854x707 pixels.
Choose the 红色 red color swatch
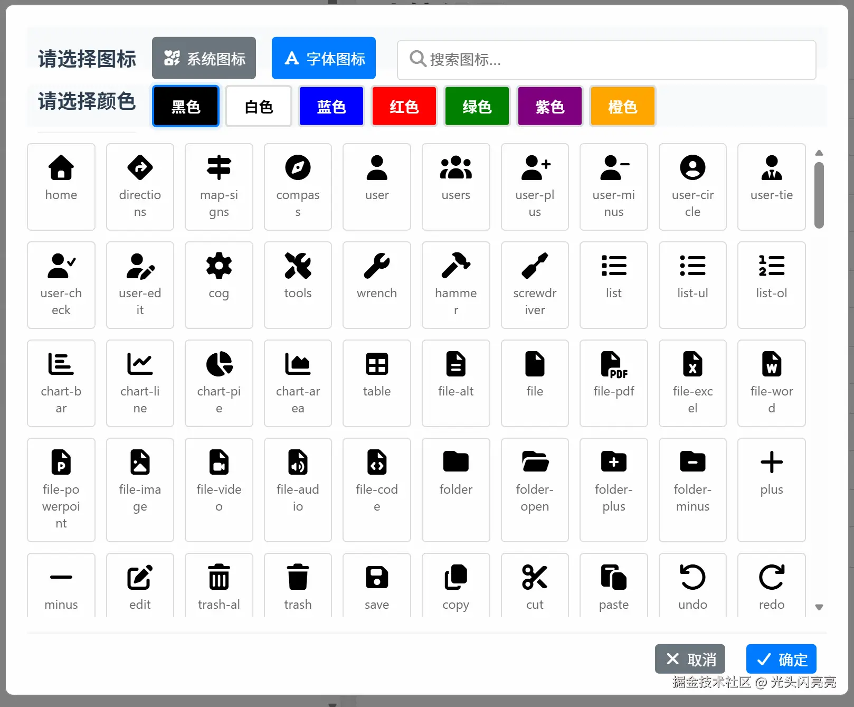(x=404, y=106)
